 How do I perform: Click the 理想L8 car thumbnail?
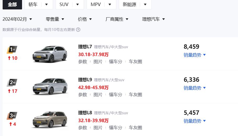50,120
